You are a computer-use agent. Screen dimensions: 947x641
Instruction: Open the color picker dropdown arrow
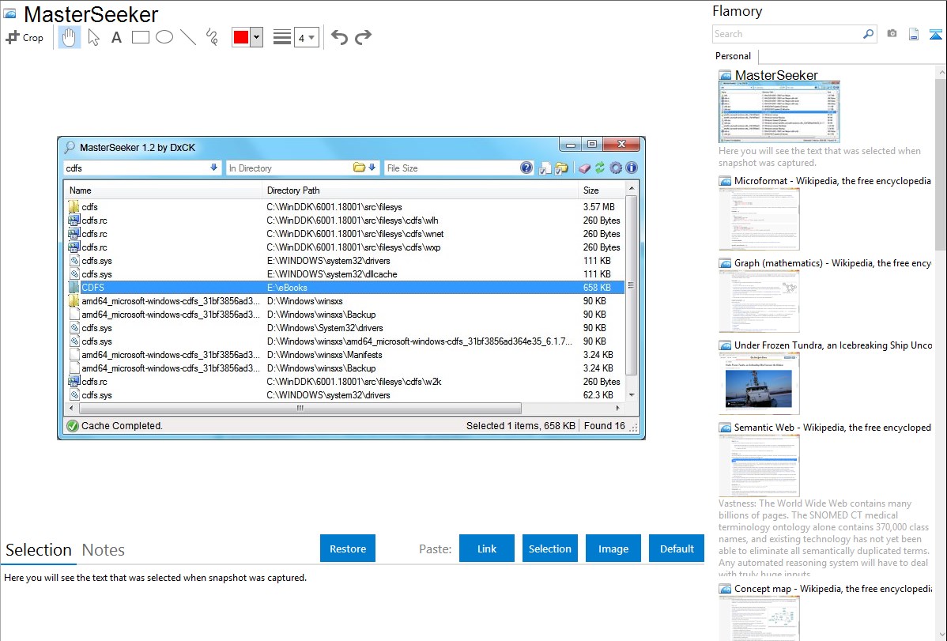tap(256, 37)
